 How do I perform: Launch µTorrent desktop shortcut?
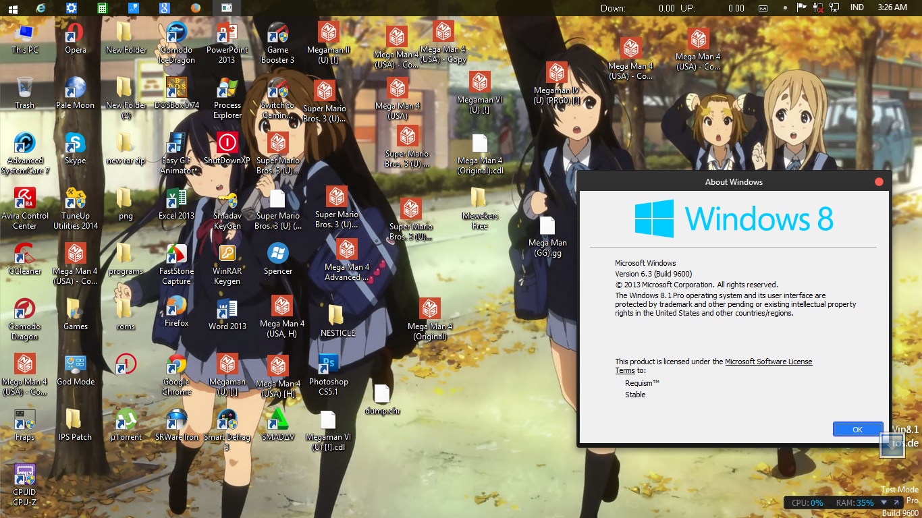point(126,425)
